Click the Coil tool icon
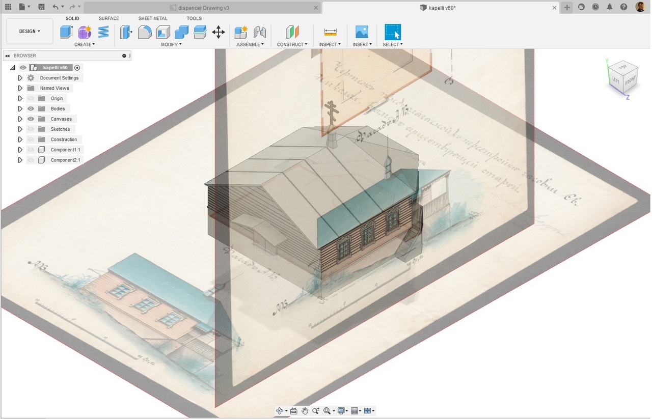 pyautogui.click(x=103, y=32)
